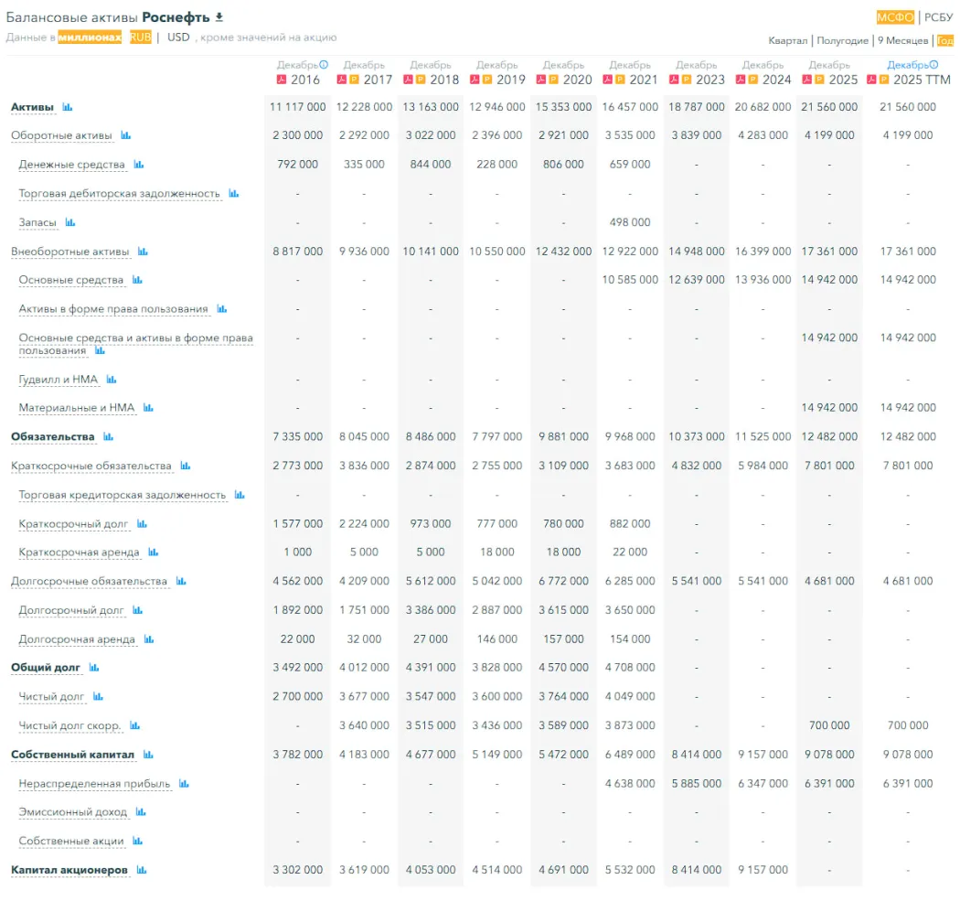Show chart for Материальные и НМА
960x901 pixels.
148,408
